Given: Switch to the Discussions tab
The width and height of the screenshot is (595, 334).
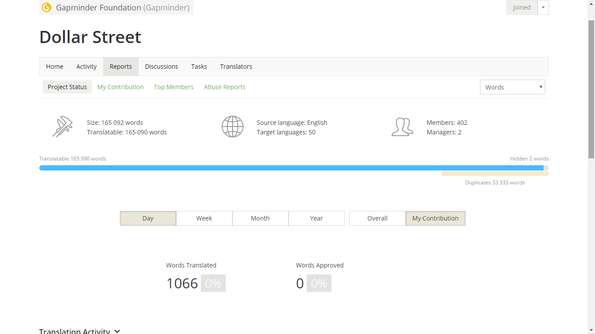Looking at the screenshot, I should pos(162,67).
